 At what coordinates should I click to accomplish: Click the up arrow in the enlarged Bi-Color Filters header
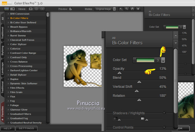(176, 35)
